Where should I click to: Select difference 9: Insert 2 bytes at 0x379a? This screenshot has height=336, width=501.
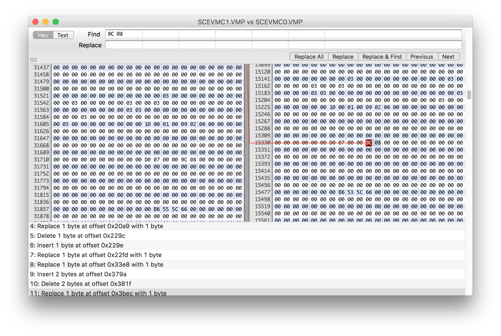coord(78,274)
